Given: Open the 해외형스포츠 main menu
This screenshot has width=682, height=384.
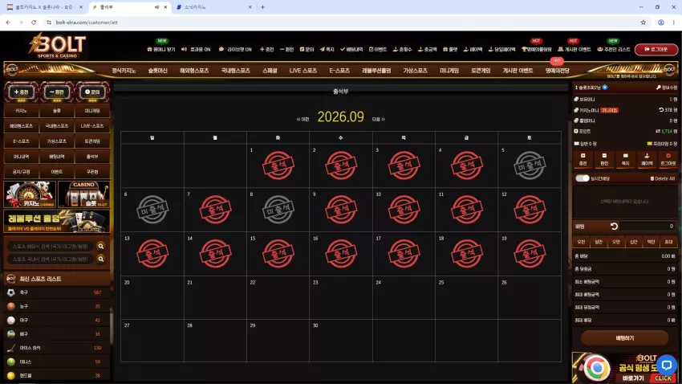Looking at the screenshot, I should click(194, 71).
